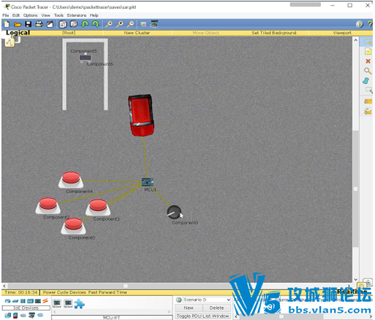The width and height of the screenshot is (375, 320).
Task: Open the Extensions menu
Action: pos(77,15)
